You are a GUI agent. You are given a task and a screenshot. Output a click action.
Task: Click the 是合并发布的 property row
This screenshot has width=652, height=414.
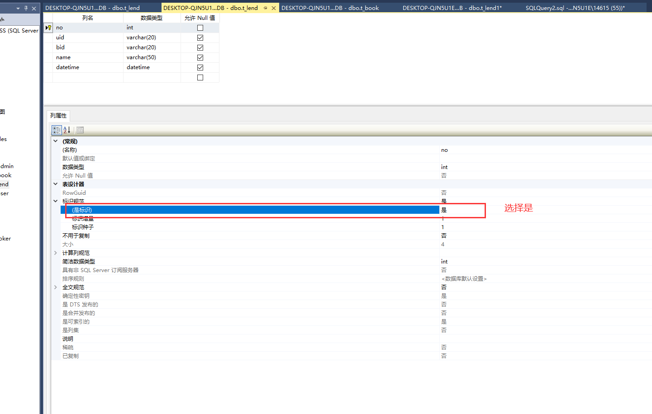(x=356, y=313)
